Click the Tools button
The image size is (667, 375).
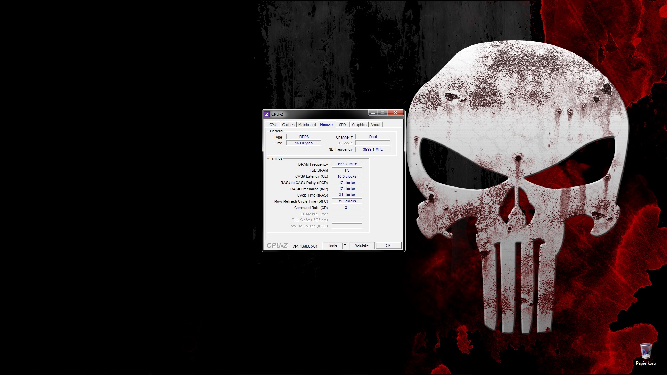point(332,245)
